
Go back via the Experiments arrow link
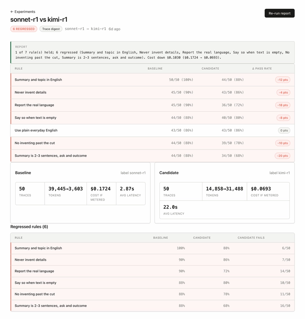(x=23, y=11)
